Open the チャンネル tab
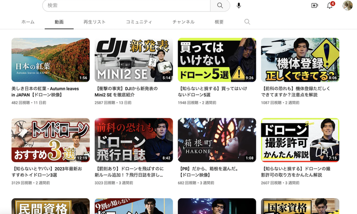 coord(183,22)
